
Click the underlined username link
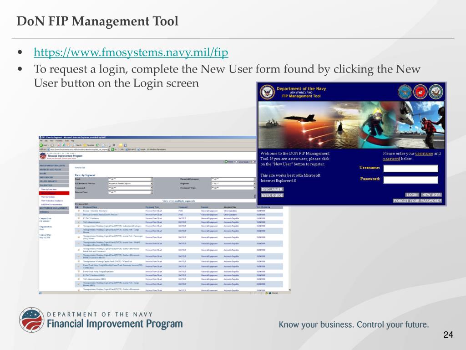tap(424, 154)
